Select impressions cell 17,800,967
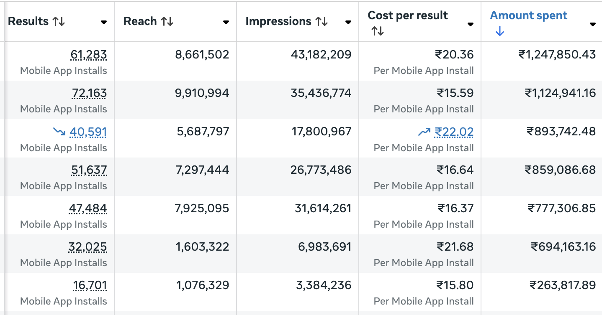The height and width of the screenshot is (315, 602). (322, 132)
